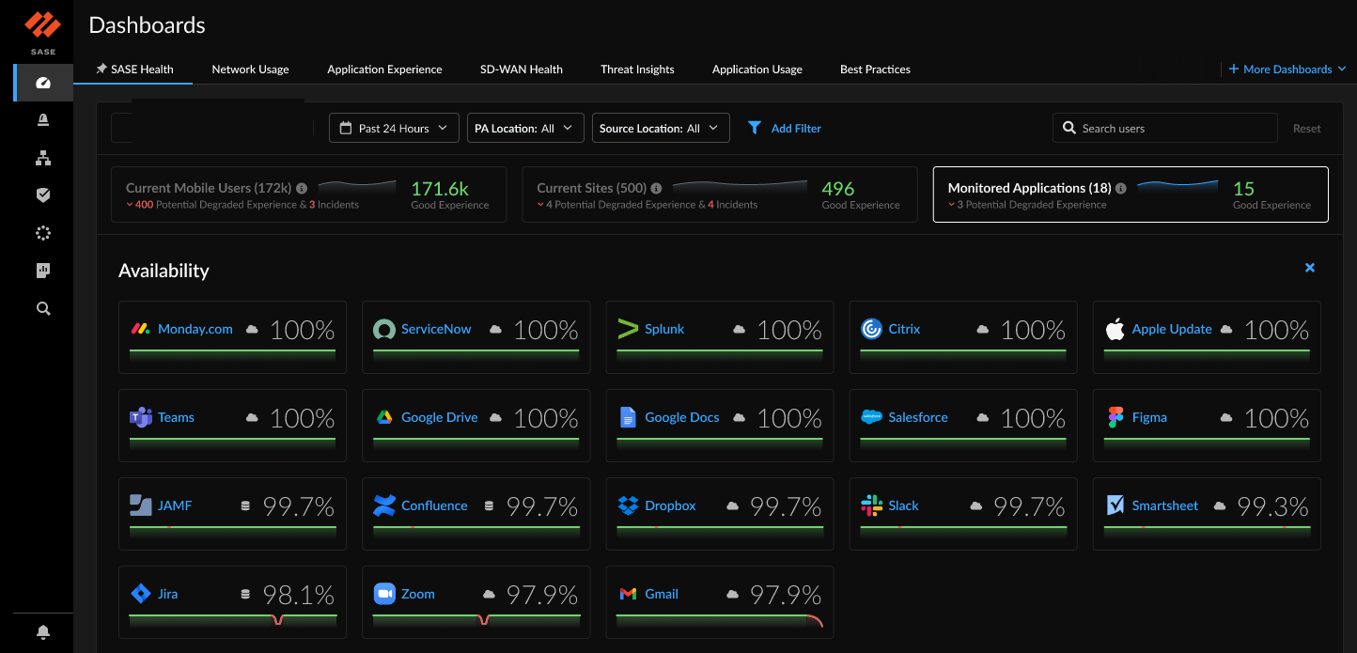Open the alerts bell icon in sidebar
This screenshot has width=1357, height=653.
pos(42,120)
